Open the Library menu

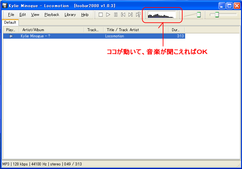click(x=70, y=15)
